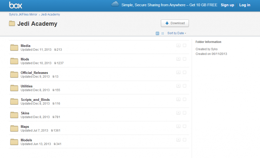Open the Models folder icon
Image resolution: width=260 pixels, height=158 pixels.
coord(14,142)
